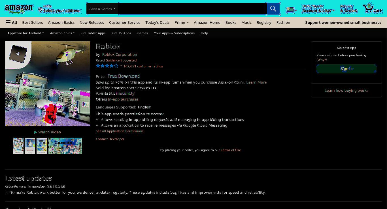Click the location pin Select your address

[x=59, y=8]
